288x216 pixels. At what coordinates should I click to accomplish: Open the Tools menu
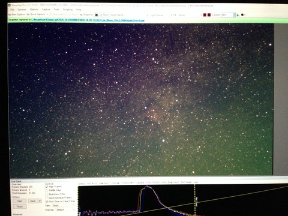tap(56, 10)
